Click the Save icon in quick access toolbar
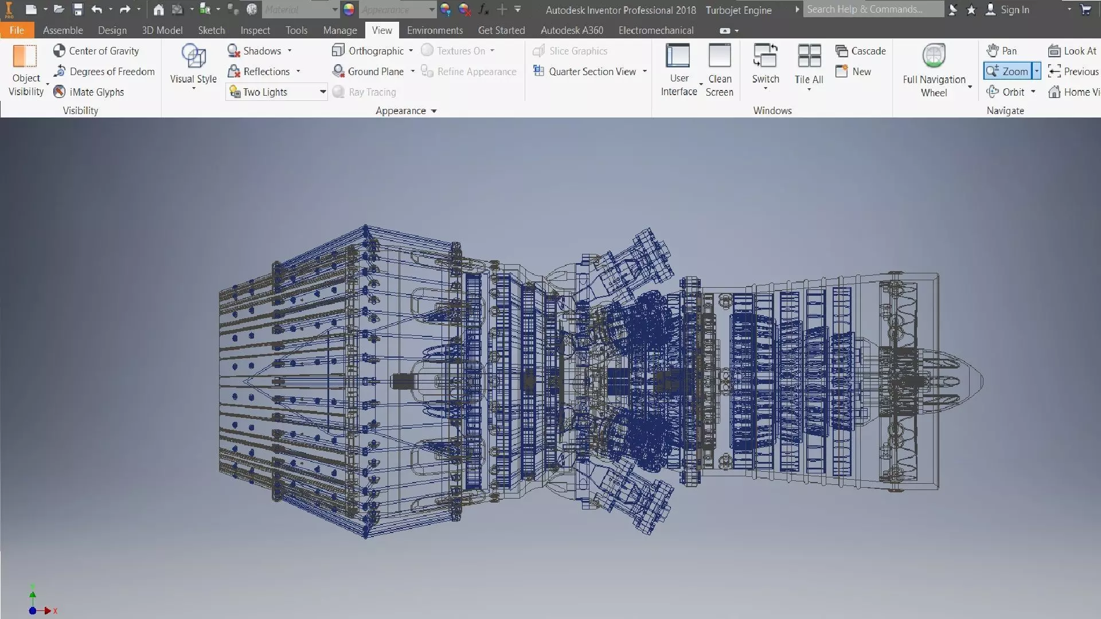 pyautogui.click(x=78, y=9)
